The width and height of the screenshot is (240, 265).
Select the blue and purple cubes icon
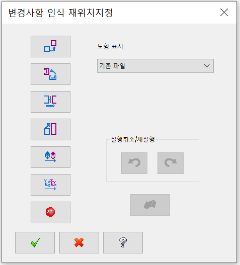point(50,157)
